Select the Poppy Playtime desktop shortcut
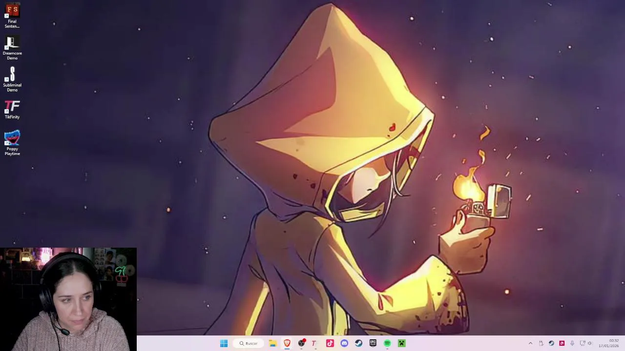Viewport: 625px width, 351px height. tap(12, 143)
